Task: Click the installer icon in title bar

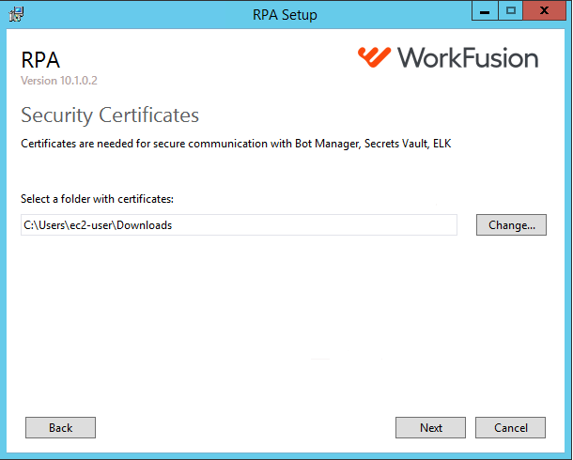Action: coord(17,14)
